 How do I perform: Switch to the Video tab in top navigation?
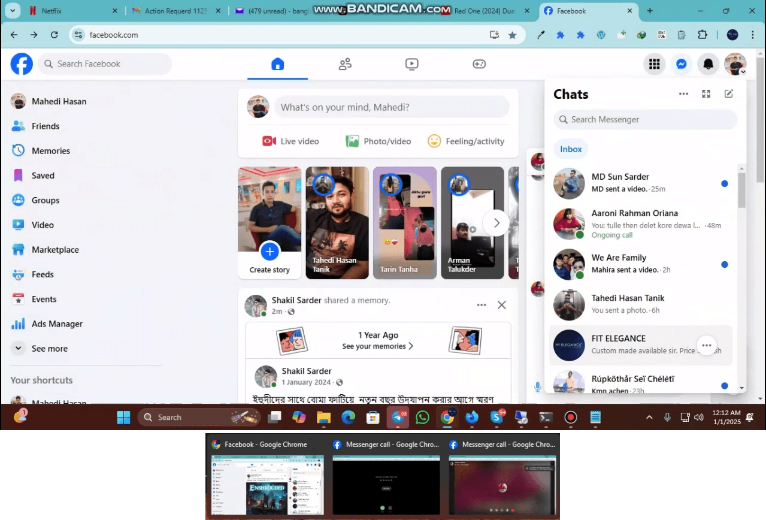pyautogui.click(x=411, y=64)
